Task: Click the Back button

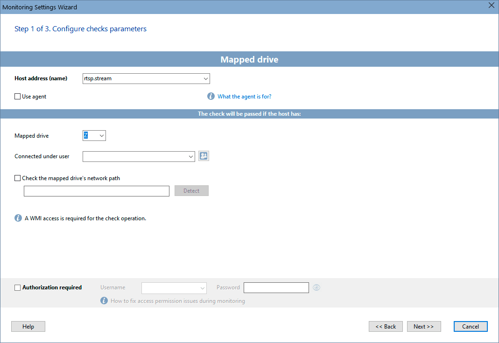Action: point(386,327)
